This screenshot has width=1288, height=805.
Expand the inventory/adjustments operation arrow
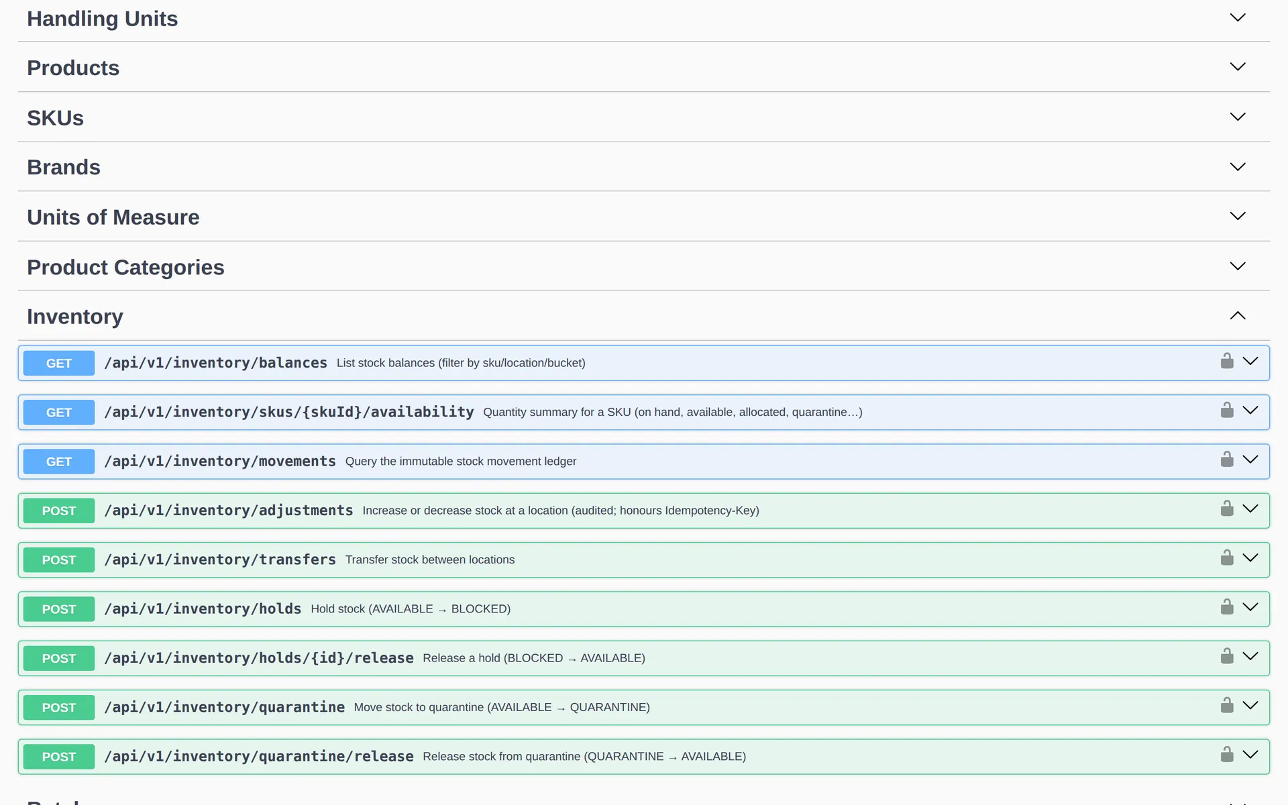1250,508
